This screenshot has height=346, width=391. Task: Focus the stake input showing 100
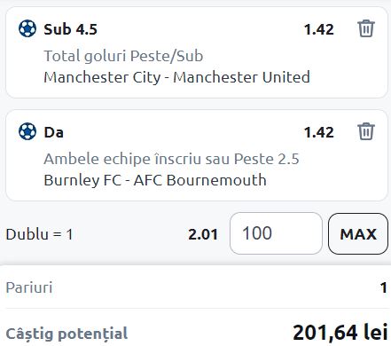[276, 233]
